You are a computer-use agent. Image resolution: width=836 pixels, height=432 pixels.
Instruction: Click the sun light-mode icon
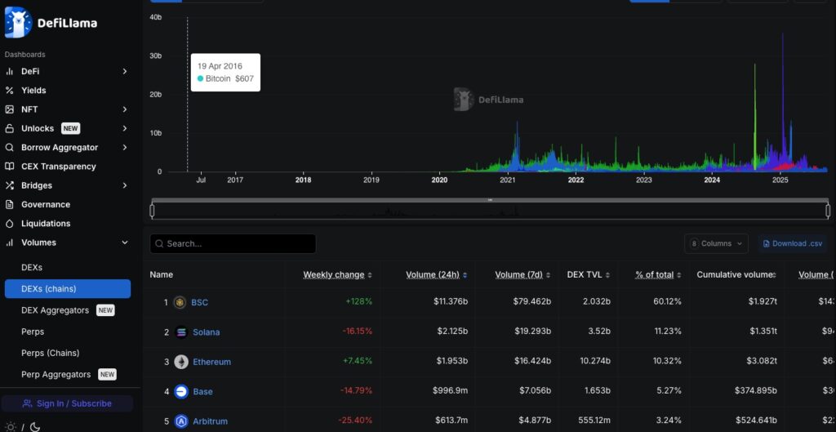(x=11, y=427)
